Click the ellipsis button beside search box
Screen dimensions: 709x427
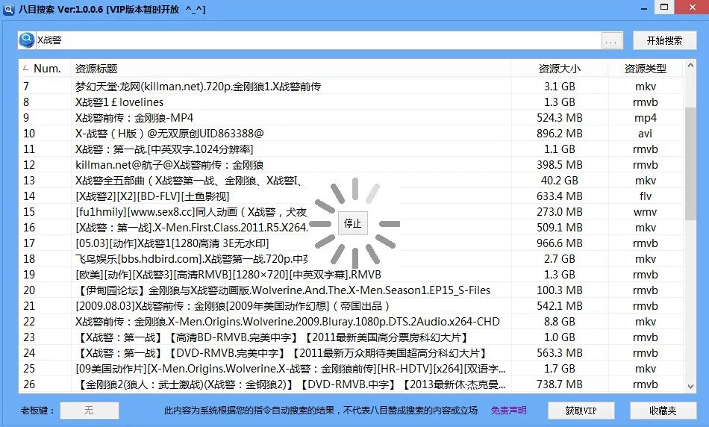coord(612,41)
